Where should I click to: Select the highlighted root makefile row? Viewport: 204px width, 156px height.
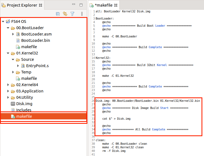[x=44, y=116]
